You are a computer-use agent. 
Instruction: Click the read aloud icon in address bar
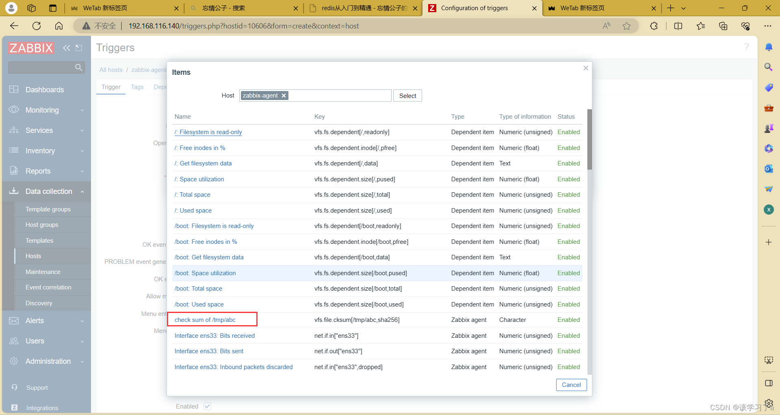[x=607, y=26]
